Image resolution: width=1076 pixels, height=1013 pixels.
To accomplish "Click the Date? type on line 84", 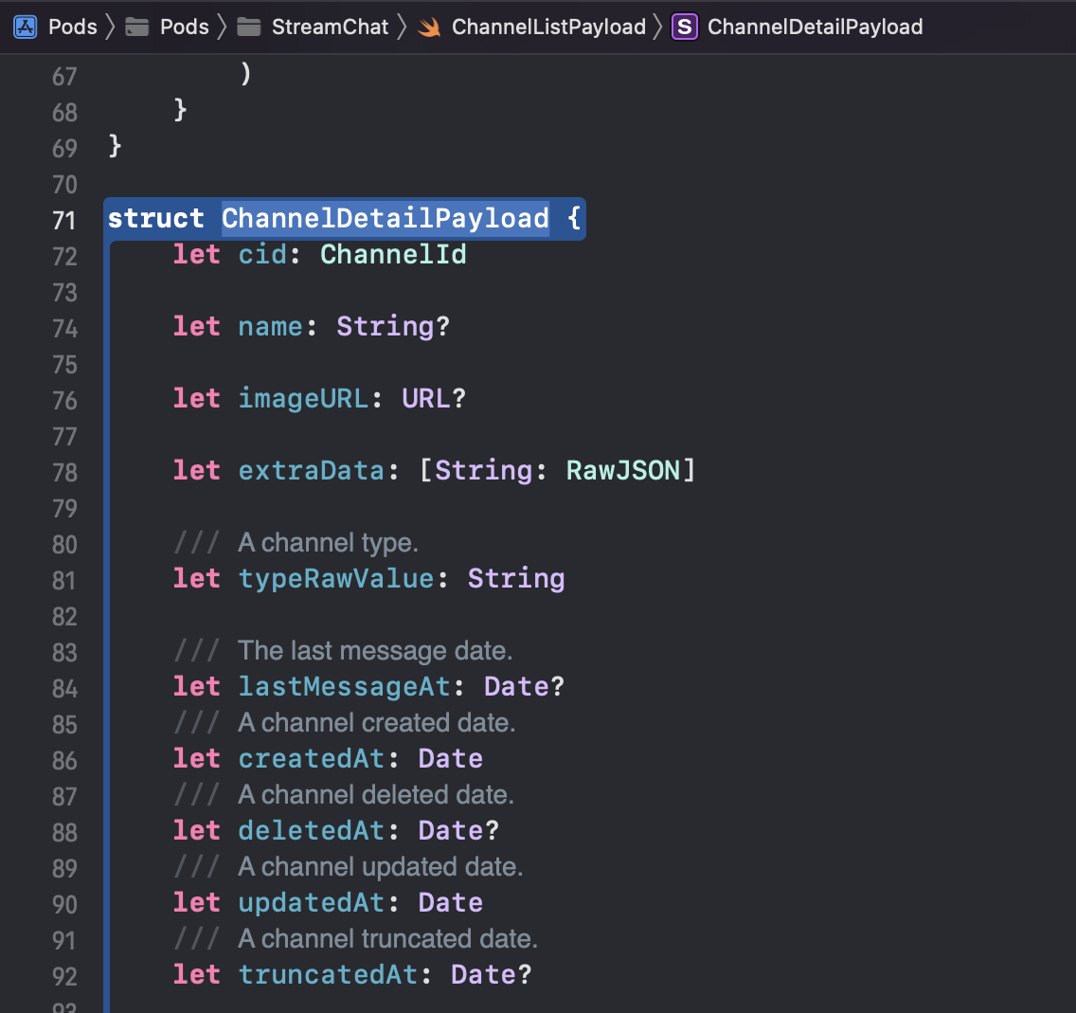I will pos(525,687).
